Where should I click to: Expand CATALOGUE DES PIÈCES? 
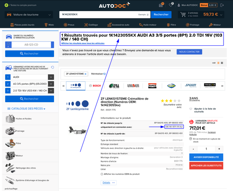pos(27,109)
